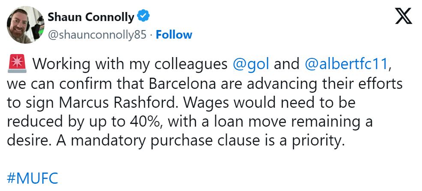Open Shaun Connolly's profile photo
Image resolution: width=422 pixels, height=191 pixels.
[x=26, y=25]
